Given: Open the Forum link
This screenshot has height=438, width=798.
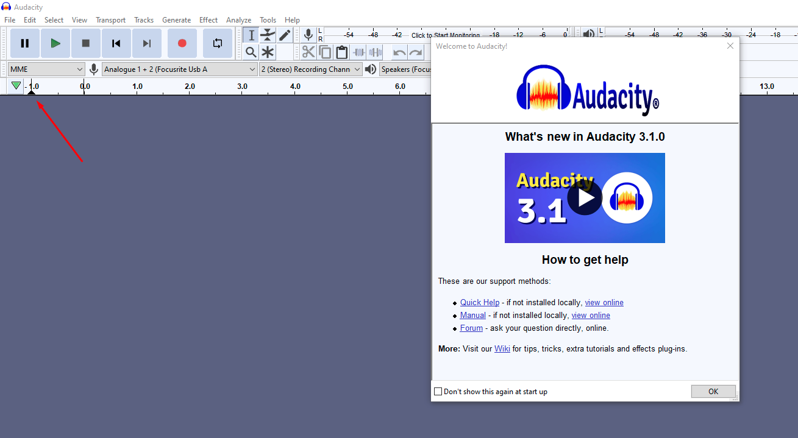Looking at the screenshot, I should (471, 328).
